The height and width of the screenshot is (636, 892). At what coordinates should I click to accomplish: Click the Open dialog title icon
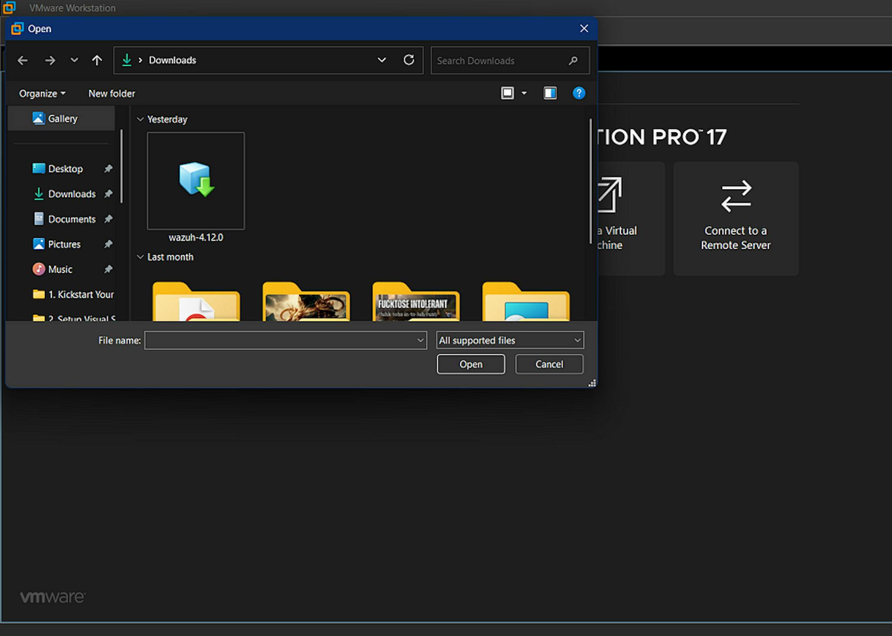tap(17, 29)
